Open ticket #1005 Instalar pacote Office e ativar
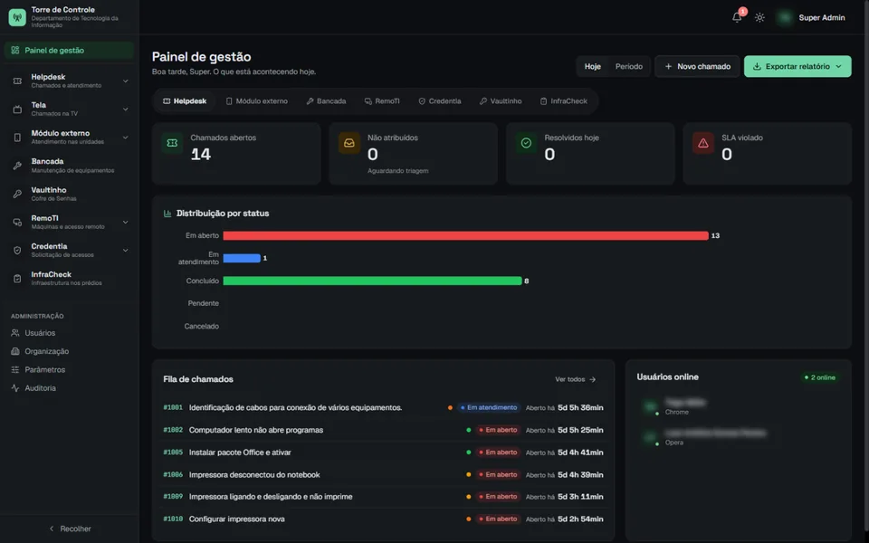Viewport: 869px width, 543px height. point(383,452)
